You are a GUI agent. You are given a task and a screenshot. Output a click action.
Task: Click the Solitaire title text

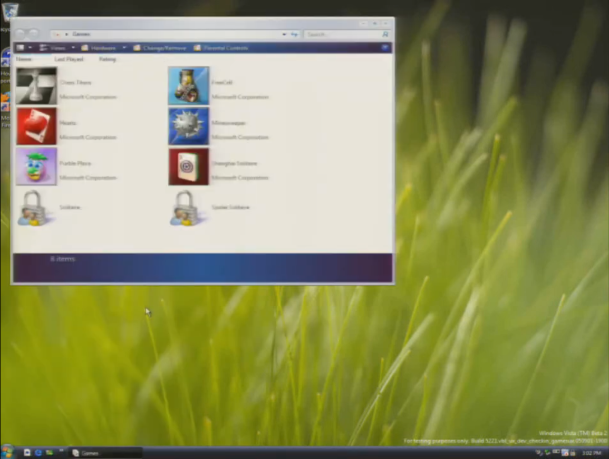point(70,207)
